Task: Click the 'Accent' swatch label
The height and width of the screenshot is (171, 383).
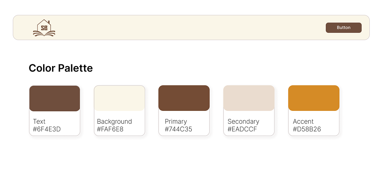Action: click(x=303, y=122)
